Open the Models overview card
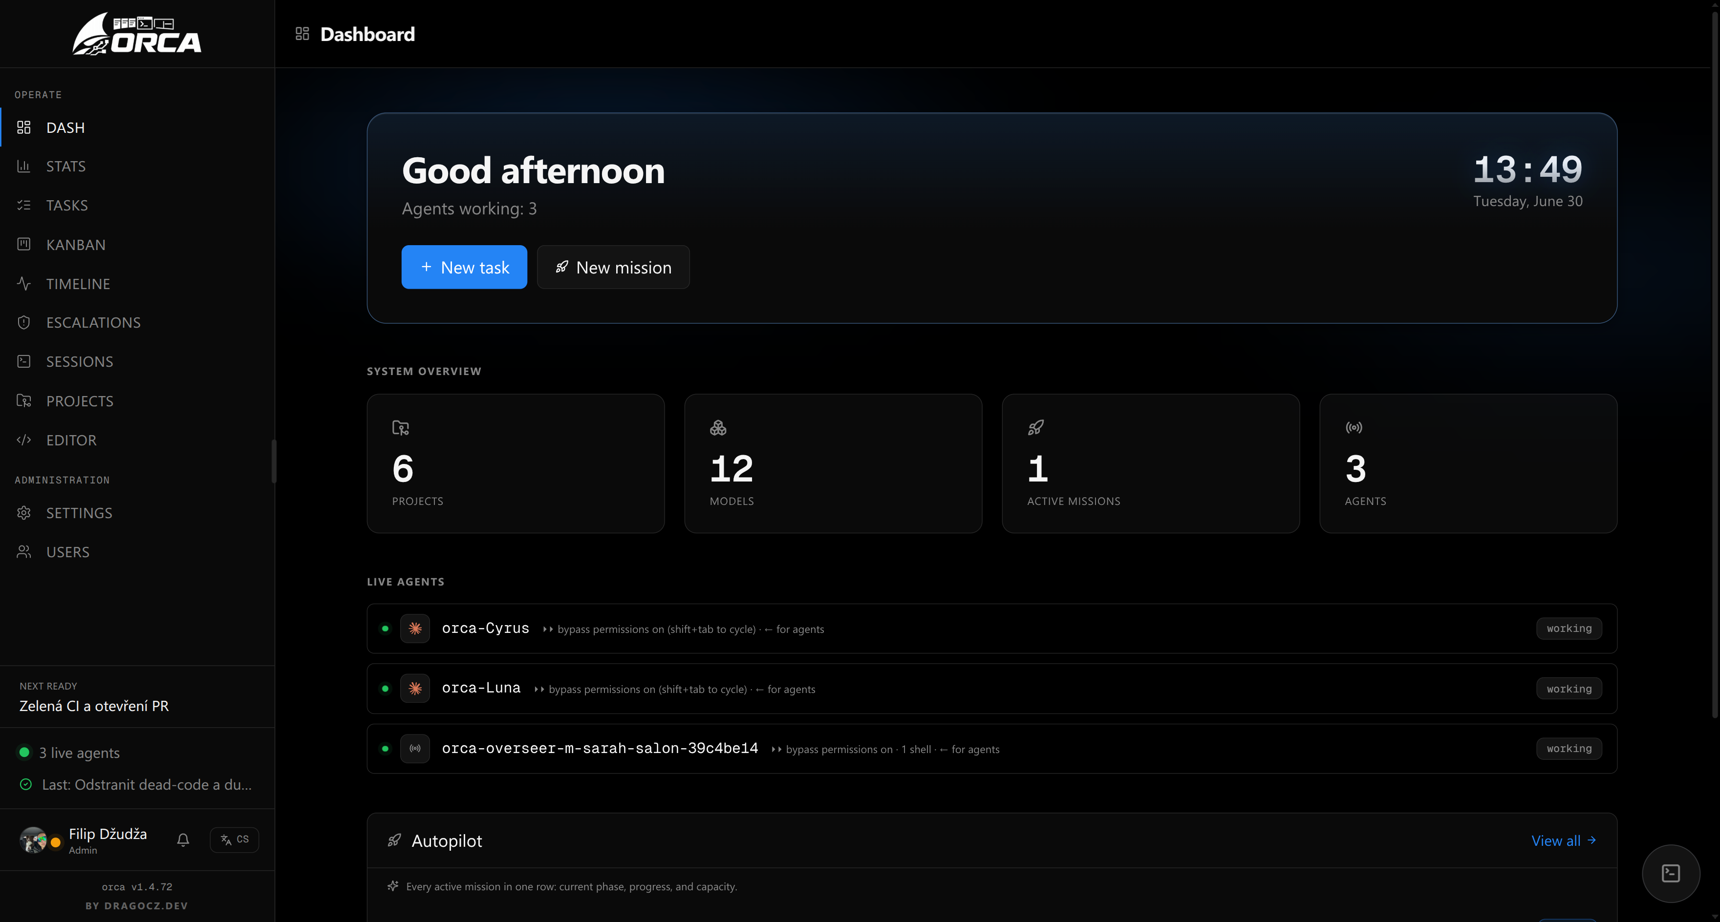 click(833, 463)
